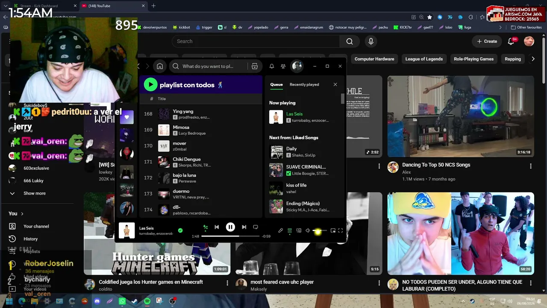The height and width of the screenshot is (308, 547).
Task: Open the YouTube Create menu
Action: pyautogui.click(x=487, y=41)
